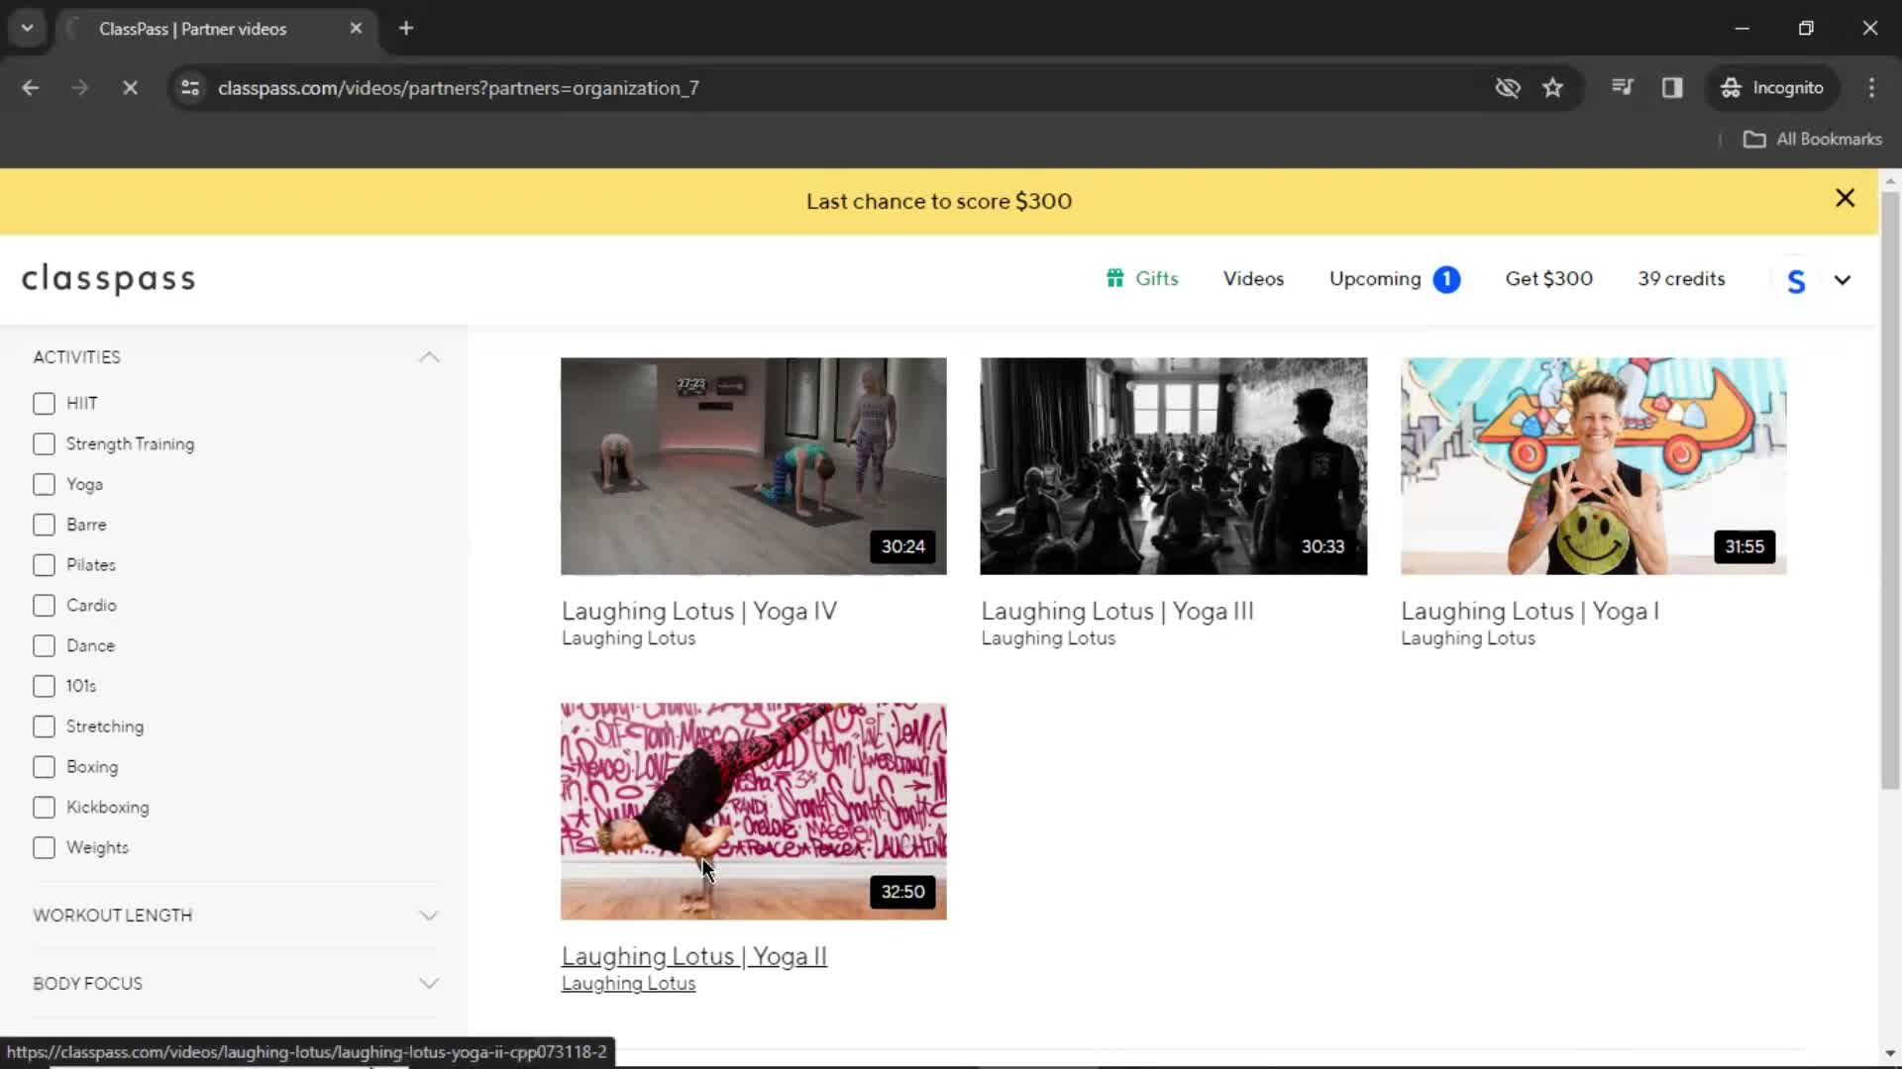This screenshot has height=1069, width=1902.
Task: Click the Upcoming notification badge showing 1
Action: tap(1446, 280)
